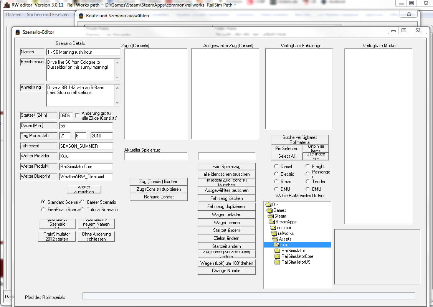Click the D:\ drive folder icon
This screenshot has width=433, height=307.
[x=268, y=205]
